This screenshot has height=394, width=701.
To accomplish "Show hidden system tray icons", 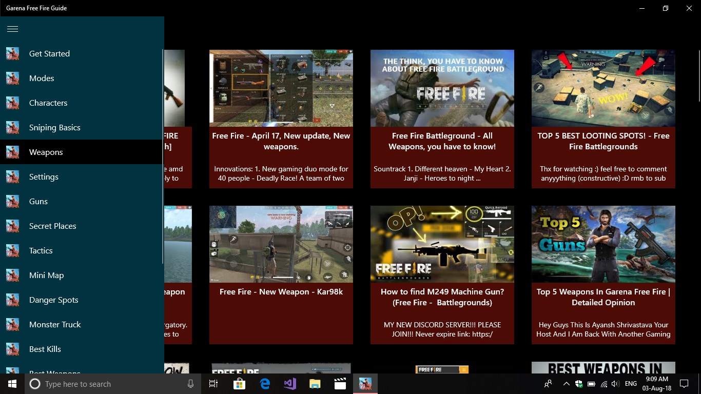I will click(566, 384).
